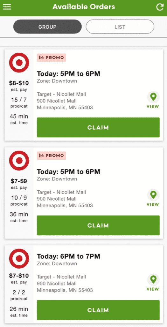
Task: Tap the Target logo on the $7-$9 order
Action: pyautogui.click(x=19, y=161)
